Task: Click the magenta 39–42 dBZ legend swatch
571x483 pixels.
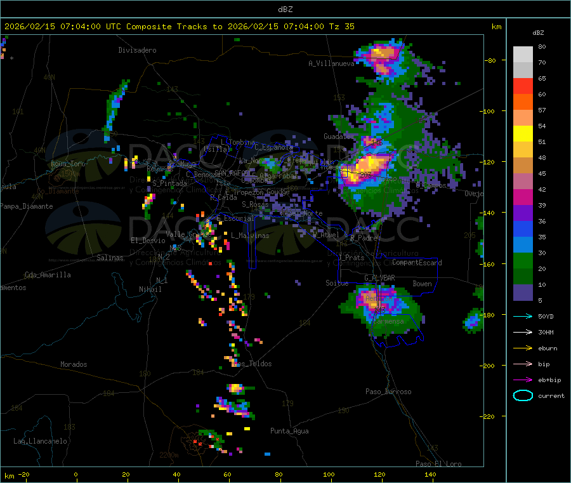Action: click(x=523, y=197)
